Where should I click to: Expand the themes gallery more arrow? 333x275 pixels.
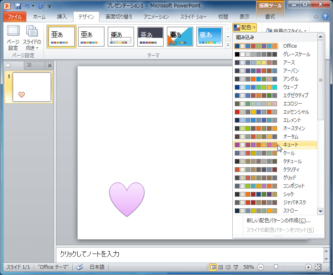pyautogui.click(x=228, y=44)
